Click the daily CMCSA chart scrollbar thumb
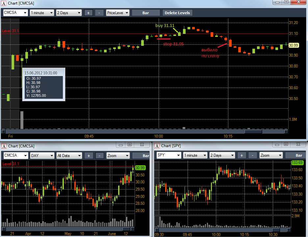The image size is (308, 237). pos(126,229)
